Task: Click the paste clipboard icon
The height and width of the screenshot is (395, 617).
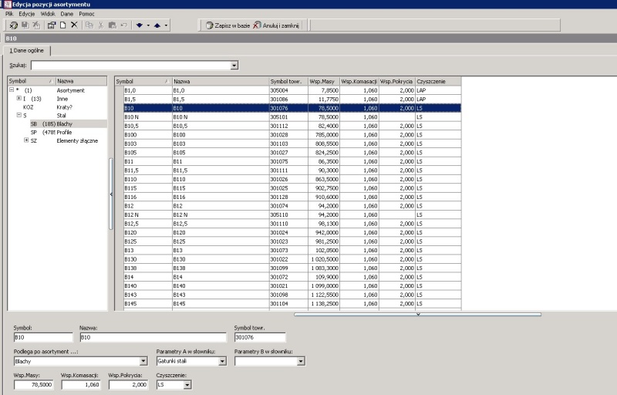Action: click(112, 25)
